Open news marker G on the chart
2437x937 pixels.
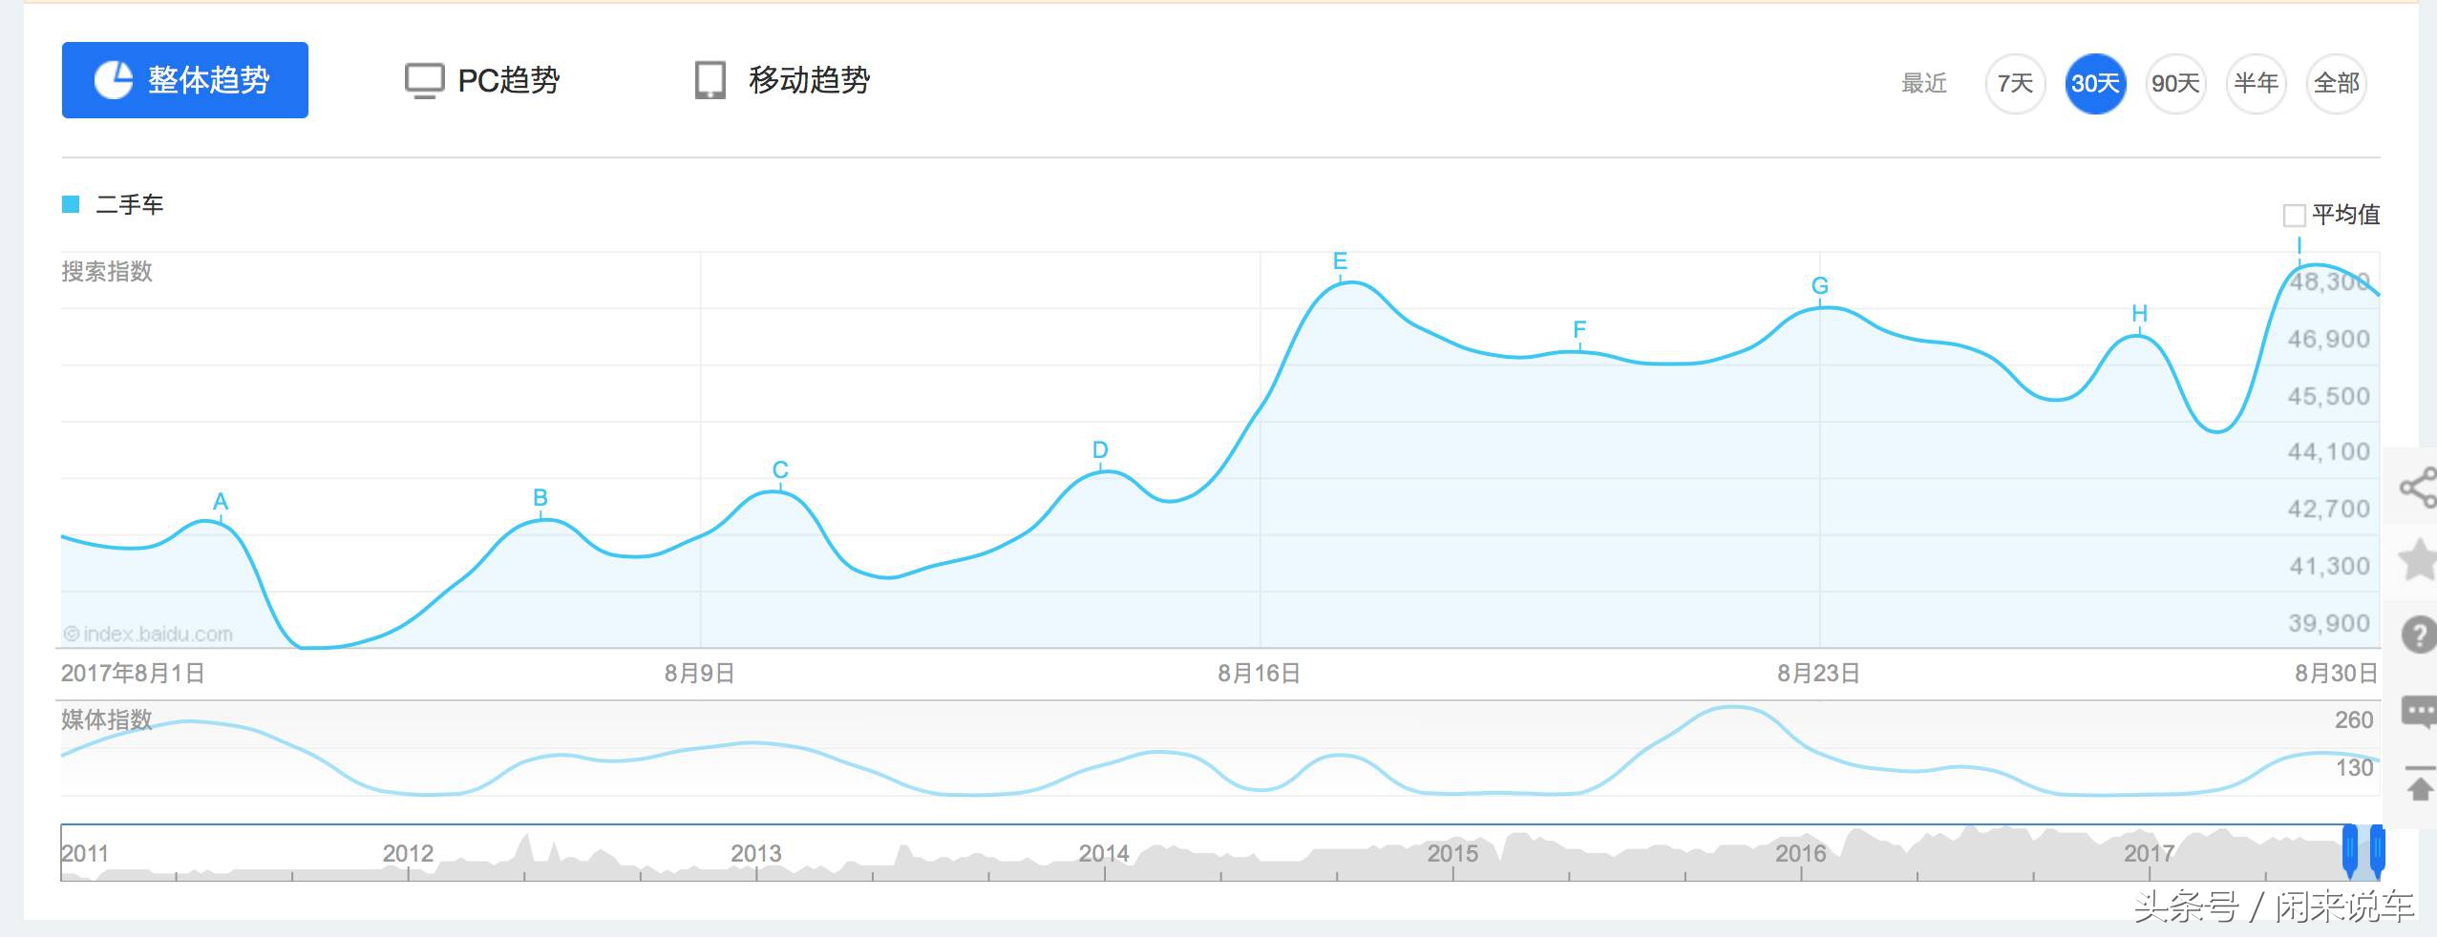1820,286
